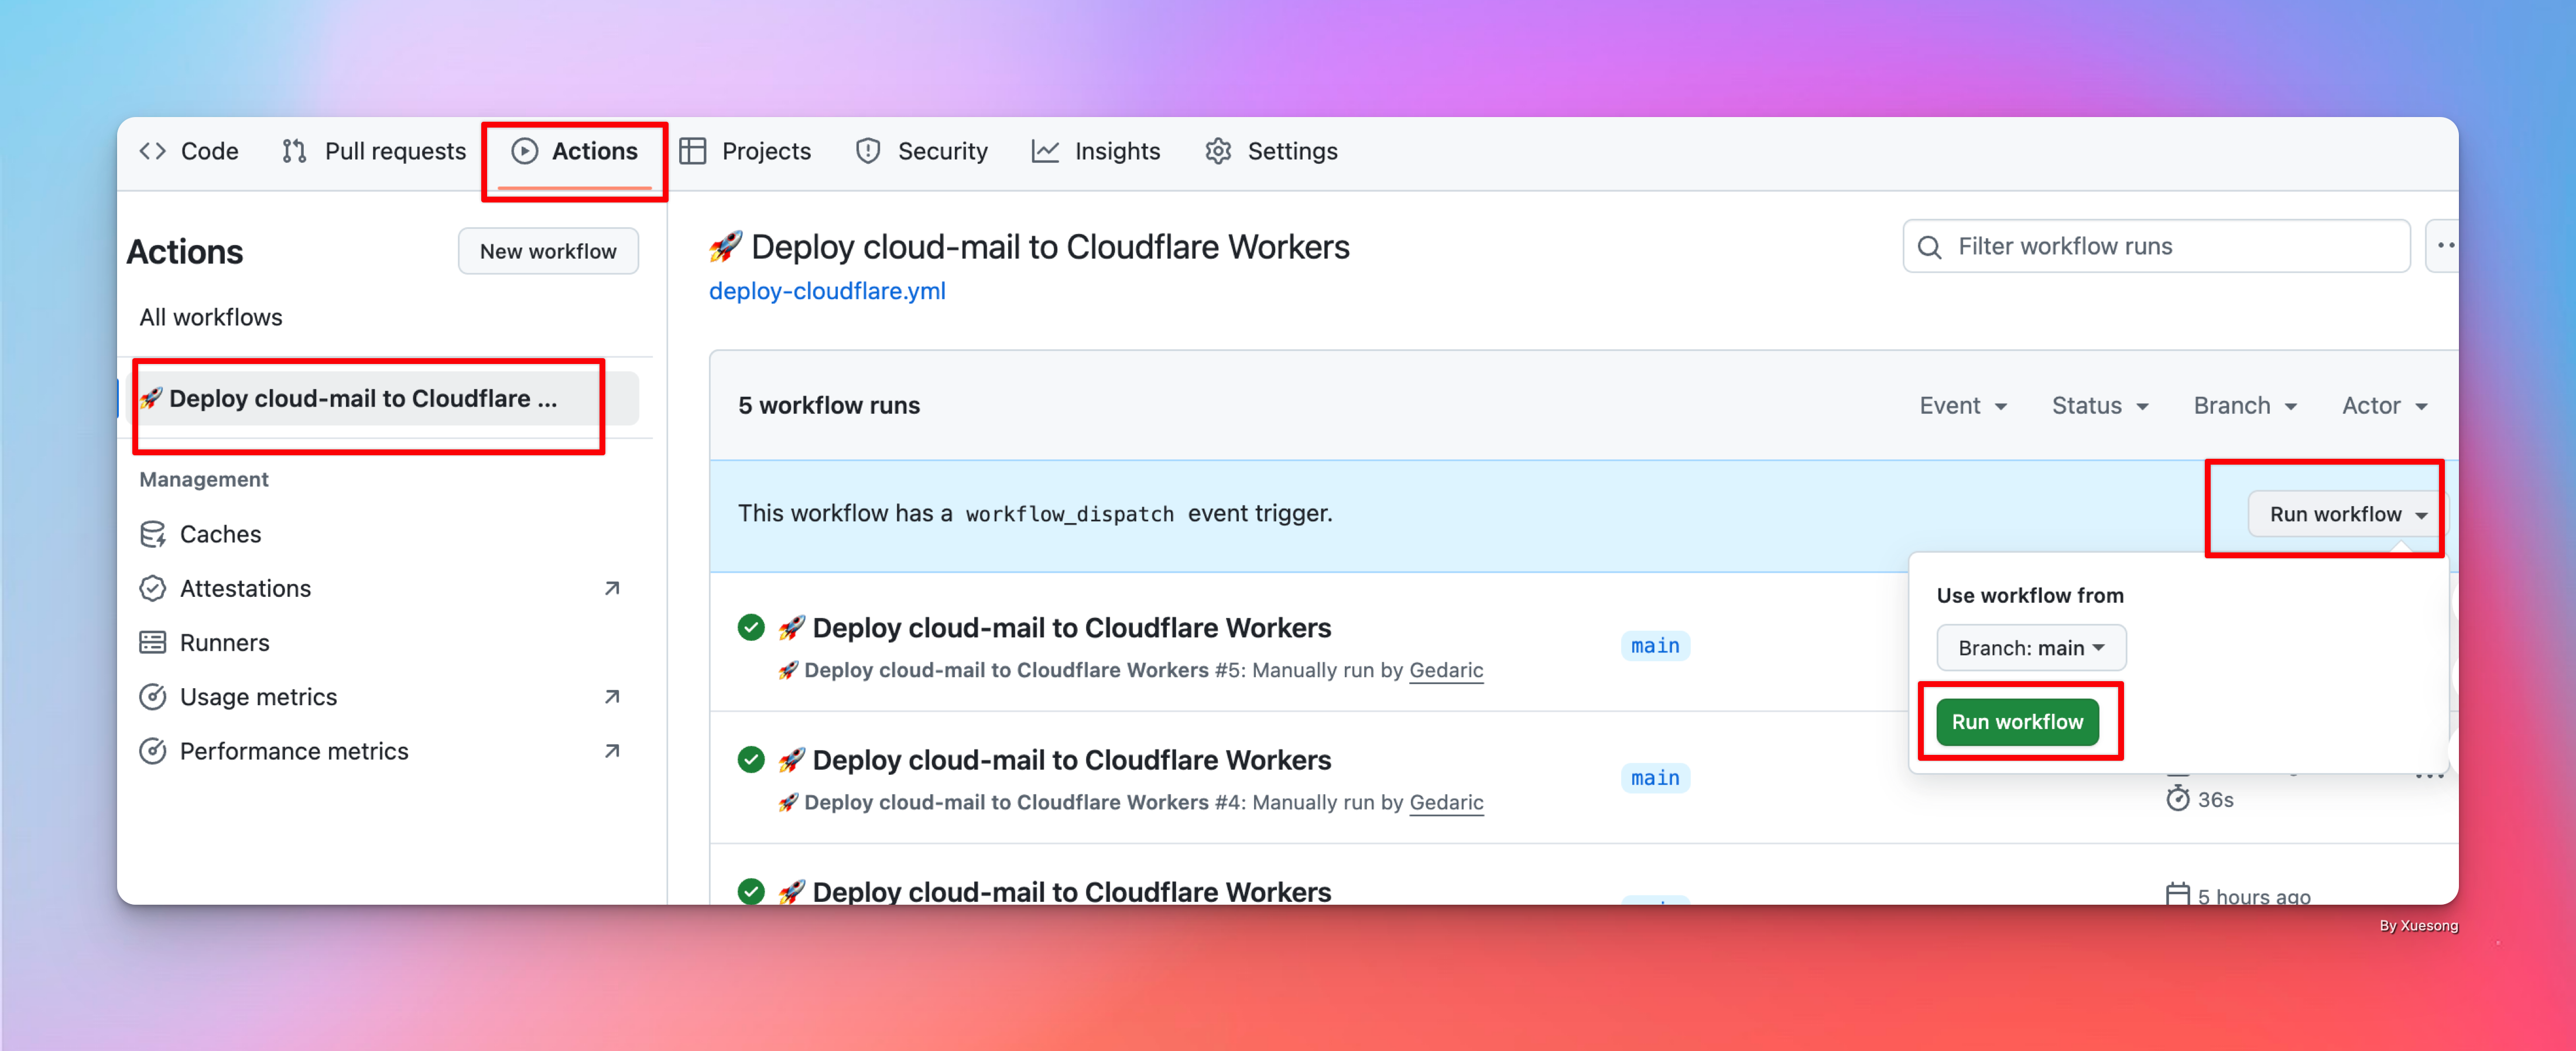Click the main branch label on run #4
2576x1051 pixels.
(x=1655, y=778)
